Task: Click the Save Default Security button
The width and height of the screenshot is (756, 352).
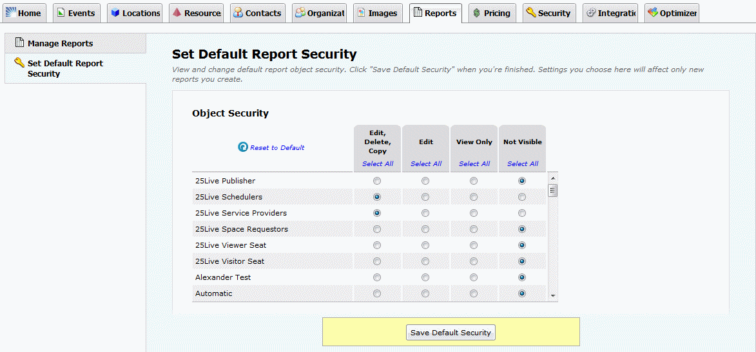Action: pyautogui.click(x=451, y=332)
